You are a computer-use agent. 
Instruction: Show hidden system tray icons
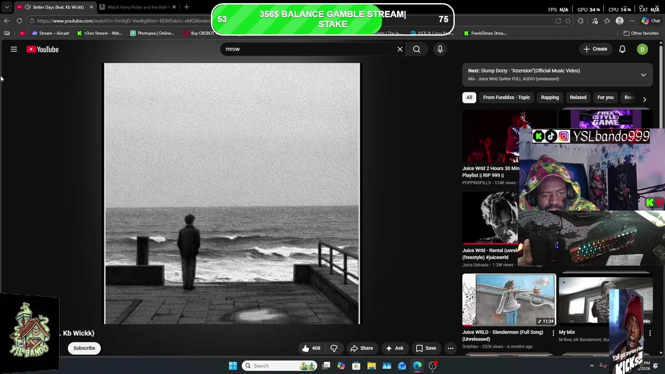click(592, 366)
